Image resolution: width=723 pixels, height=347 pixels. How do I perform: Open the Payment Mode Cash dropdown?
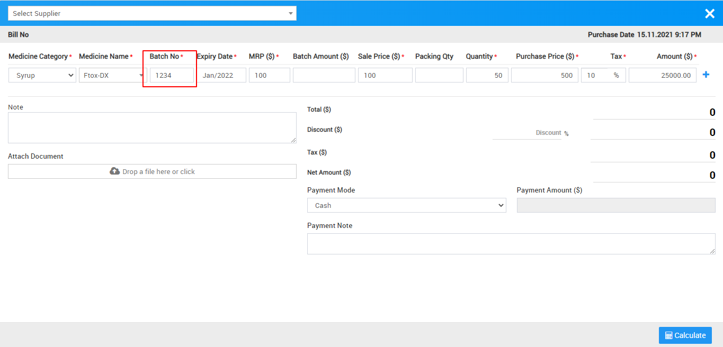(x=406, y=205)
